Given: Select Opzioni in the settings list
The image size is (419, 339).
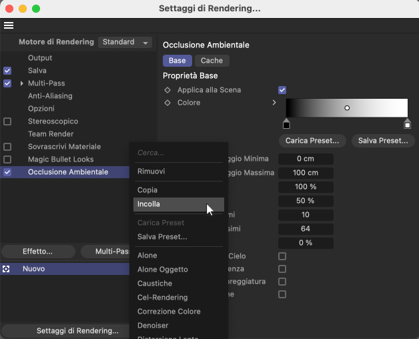Looking at the screenshot, I should (x=41, y=109).
